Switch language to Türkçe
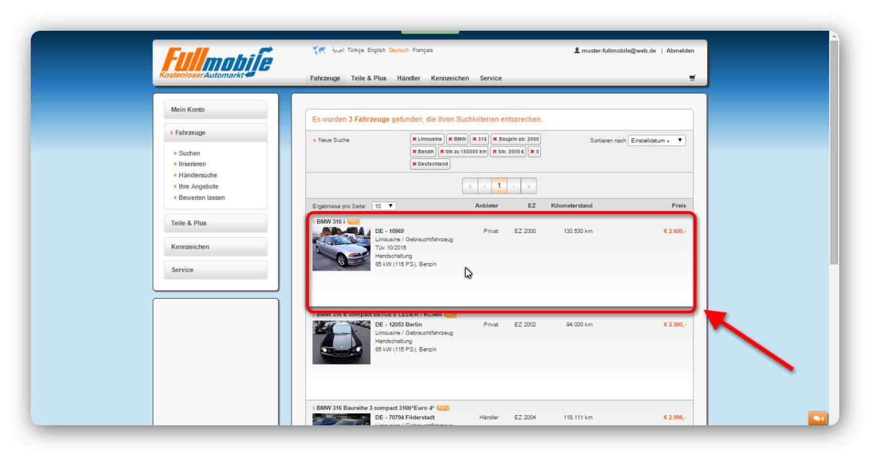 click(356, 50)
